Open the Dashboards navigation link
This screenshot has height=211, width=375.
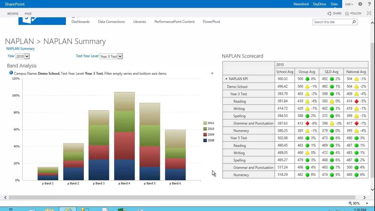pyautogui.click(x=80, y=21)
